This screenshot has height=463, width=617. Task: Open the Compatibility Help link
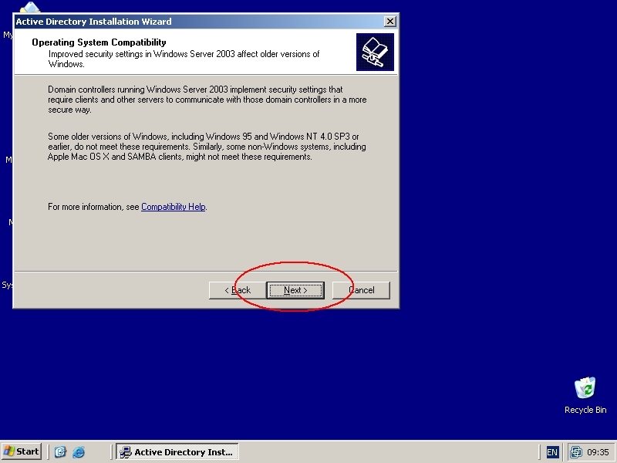173,207
